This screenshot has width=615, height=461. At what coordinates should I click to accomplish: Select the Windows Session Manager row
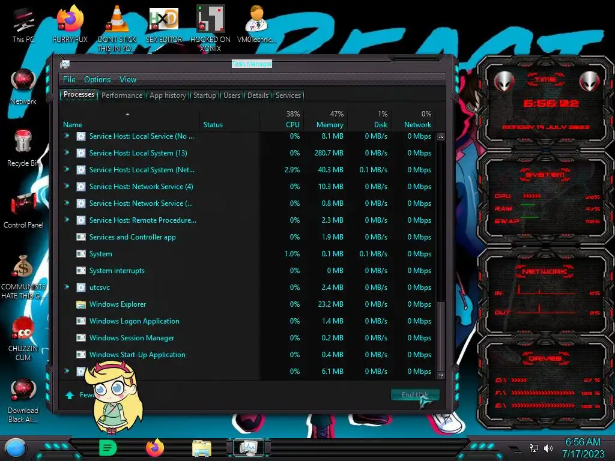coord(248,337)
